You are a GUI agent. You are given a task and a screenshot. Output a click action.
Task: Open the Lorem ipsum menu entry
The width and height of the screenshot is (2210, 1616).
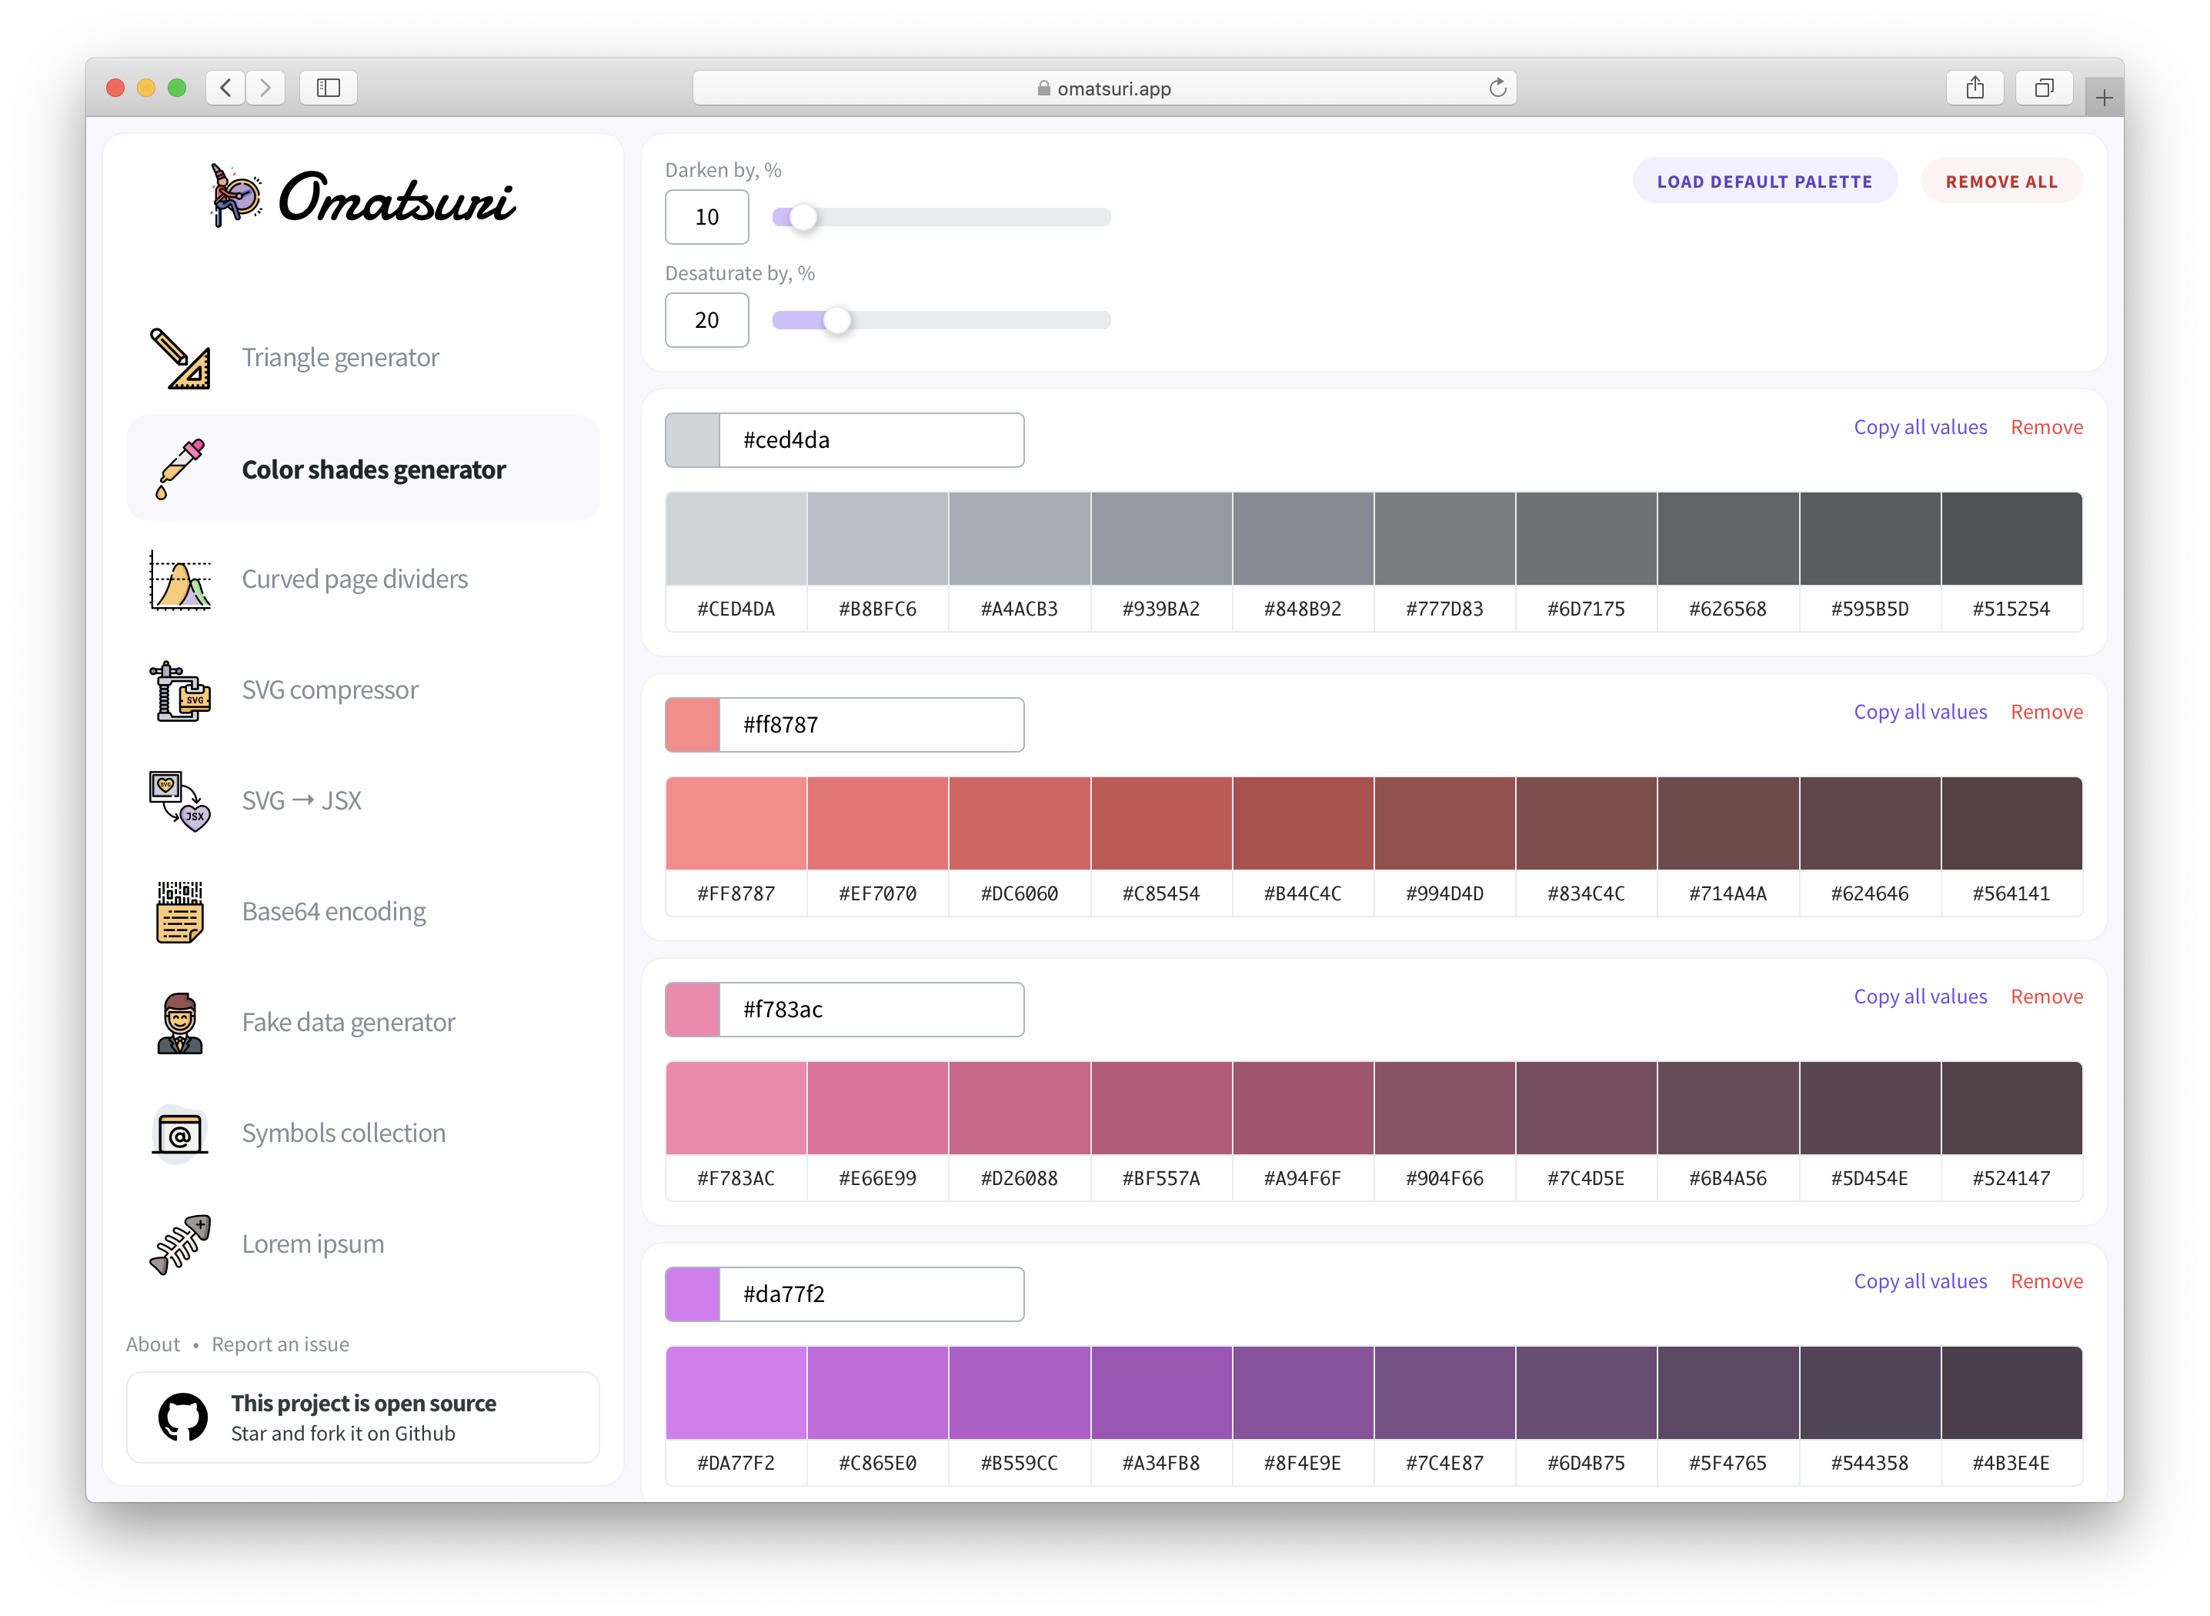point(312,1244)
